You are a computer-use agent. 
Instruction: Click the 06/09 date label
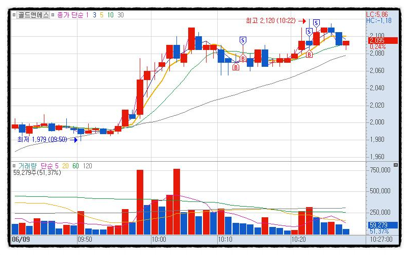pyautogui.click(x=21, y=239)
